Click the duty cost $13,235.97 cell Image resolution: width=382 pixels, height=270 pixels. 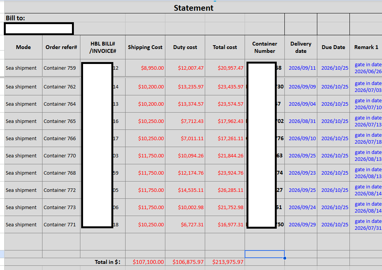pyautogui.click(x=185, y=87)
